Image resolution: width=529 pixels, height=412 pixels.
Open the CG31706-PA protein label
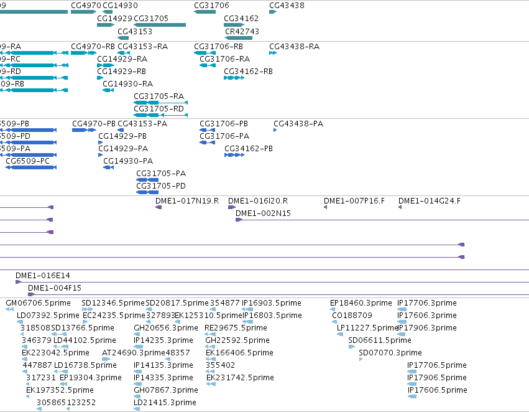(224, 136)
